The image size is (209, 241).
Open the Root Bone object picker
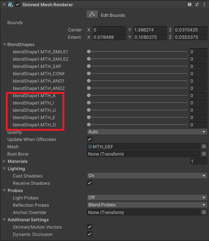click(204, 154)
